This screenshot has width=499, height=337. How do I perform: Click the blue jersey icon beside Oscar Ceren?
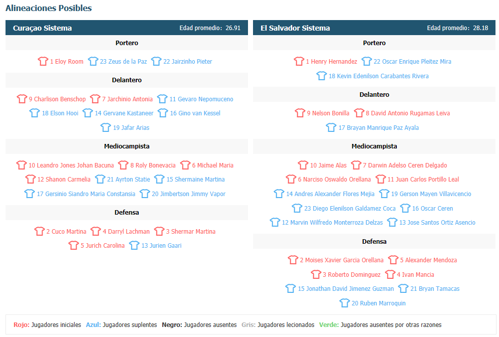405,208
